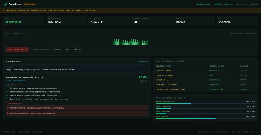Click the transcript 'tight breathing heavy lung' text
Viewport: 261px width, 135px height.
pyautogui.click(x=40, y=70)
